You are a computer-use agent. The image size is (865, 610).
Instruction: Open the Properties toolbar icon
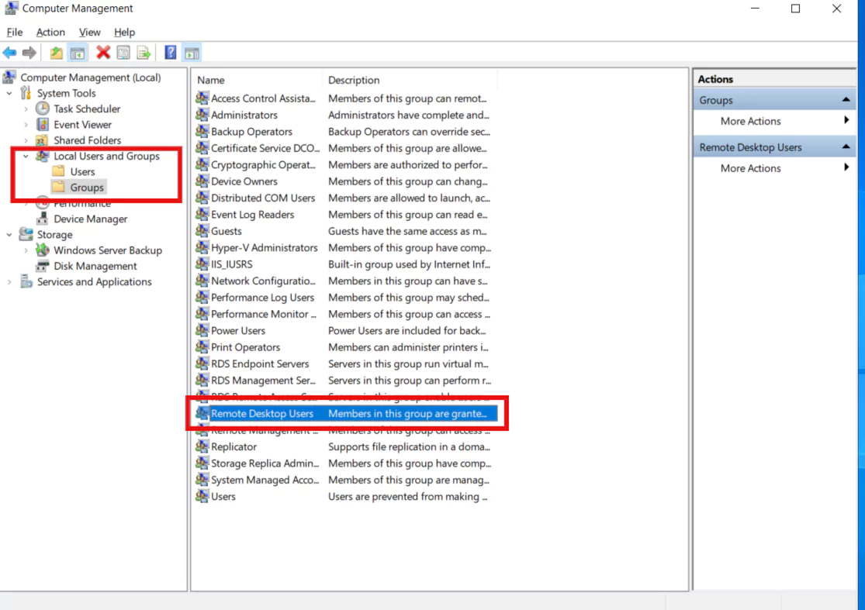(123, 53)
